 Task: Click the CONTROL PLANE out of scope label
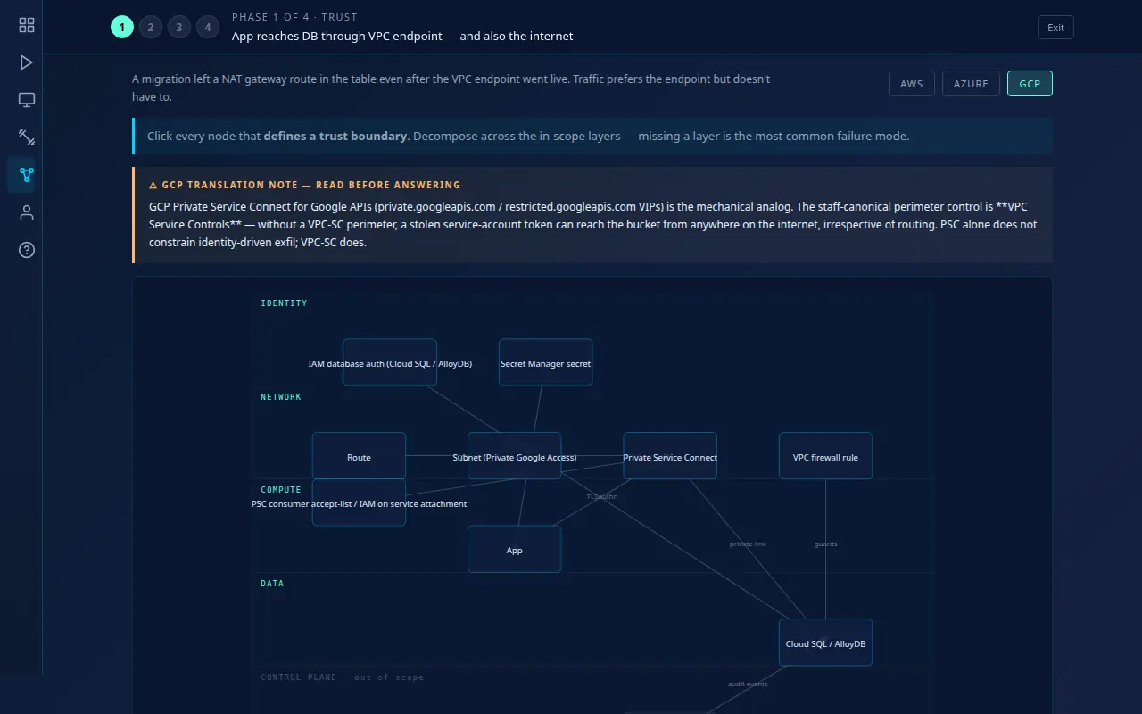tap(342, 677)
